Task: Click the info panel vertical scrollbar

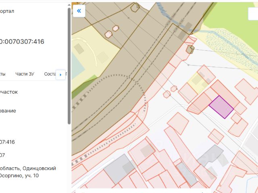Action: (69, 64)
